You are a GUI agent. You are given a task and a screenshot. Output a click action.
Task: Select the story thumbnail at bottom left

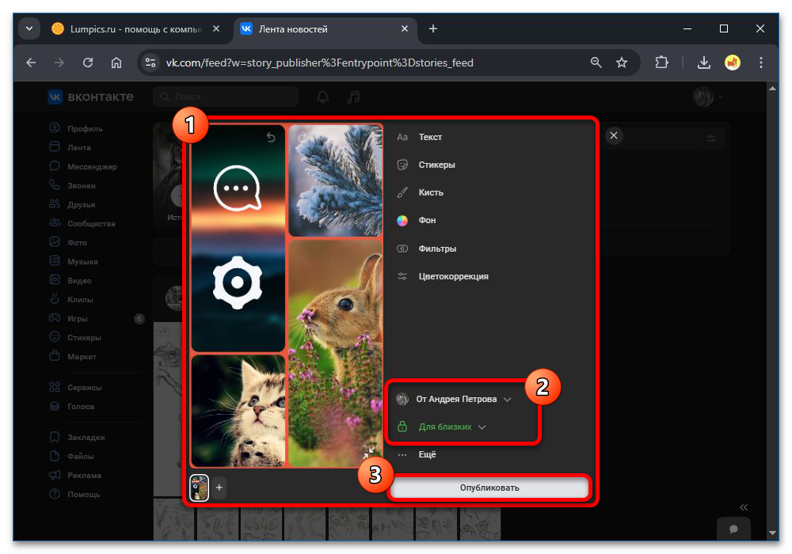(x=200, y=488)
